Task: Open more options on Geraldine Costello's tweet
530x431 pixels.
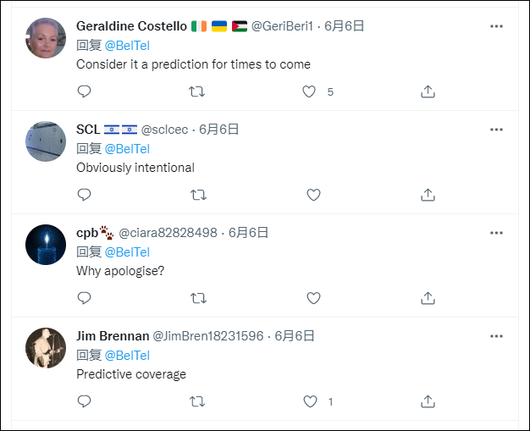Action: pos(496,26)
